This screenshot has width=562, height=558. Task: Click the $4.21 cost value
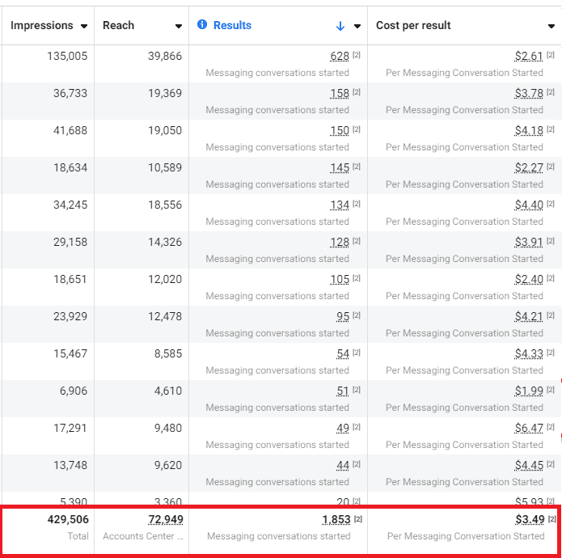coord(529,317)
